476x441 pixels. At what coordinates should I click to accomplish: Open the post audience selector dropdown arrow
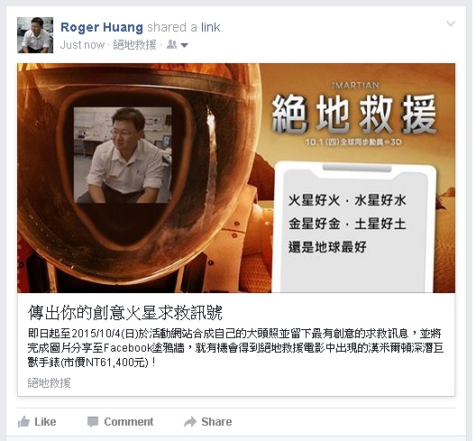pyautogui.click(x=184, y=46)
